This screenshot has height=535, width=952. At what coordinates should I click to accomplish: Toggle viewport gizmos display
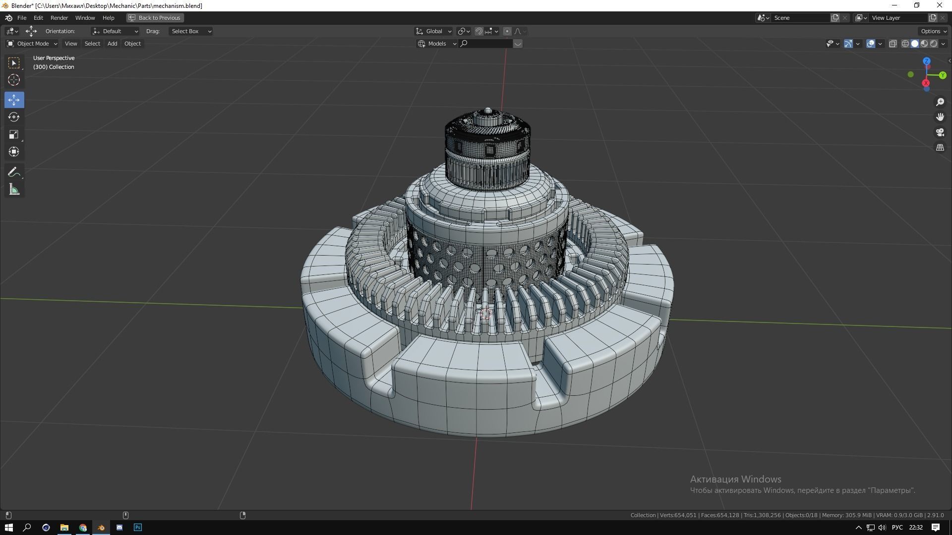coord(848,44)
